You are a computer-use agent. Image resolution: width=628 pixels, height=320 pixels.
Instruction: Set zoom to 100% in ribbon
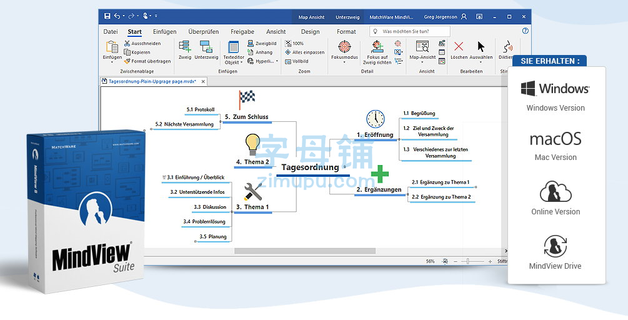click(x=294, y=43)
